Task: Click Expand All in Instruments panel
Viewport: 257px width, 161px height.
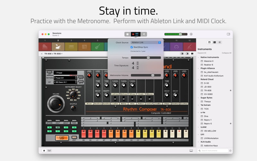Action: pos(202,53)
